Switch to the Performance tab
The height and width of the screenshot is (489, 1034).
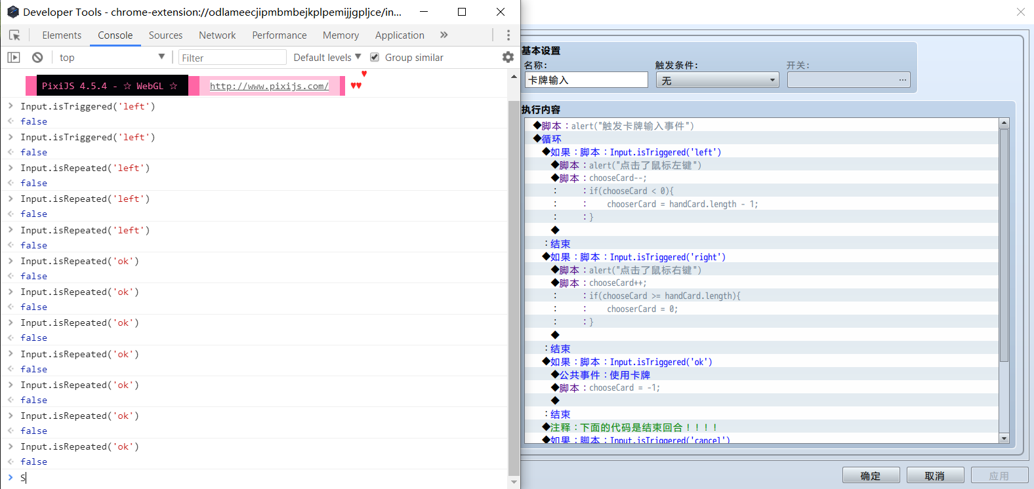(x=279, y=35)
